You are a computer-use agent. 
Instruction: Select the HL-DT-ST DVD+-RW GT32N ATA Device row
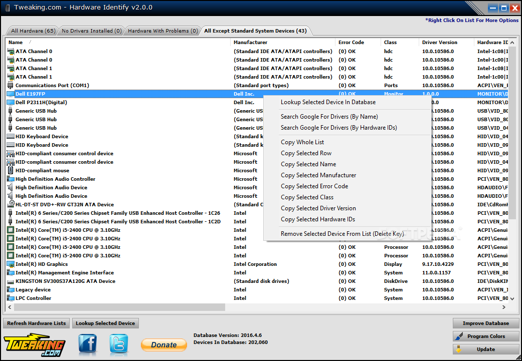tap(257, 204)
